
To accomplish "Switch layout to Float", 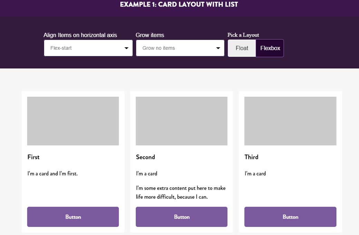I will (242, 48).
